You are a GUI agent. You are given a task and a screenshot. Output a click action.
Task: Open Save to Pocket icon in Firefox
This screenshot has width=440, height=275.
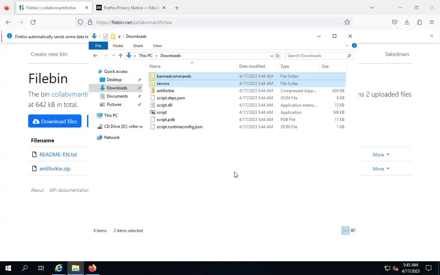395,22
